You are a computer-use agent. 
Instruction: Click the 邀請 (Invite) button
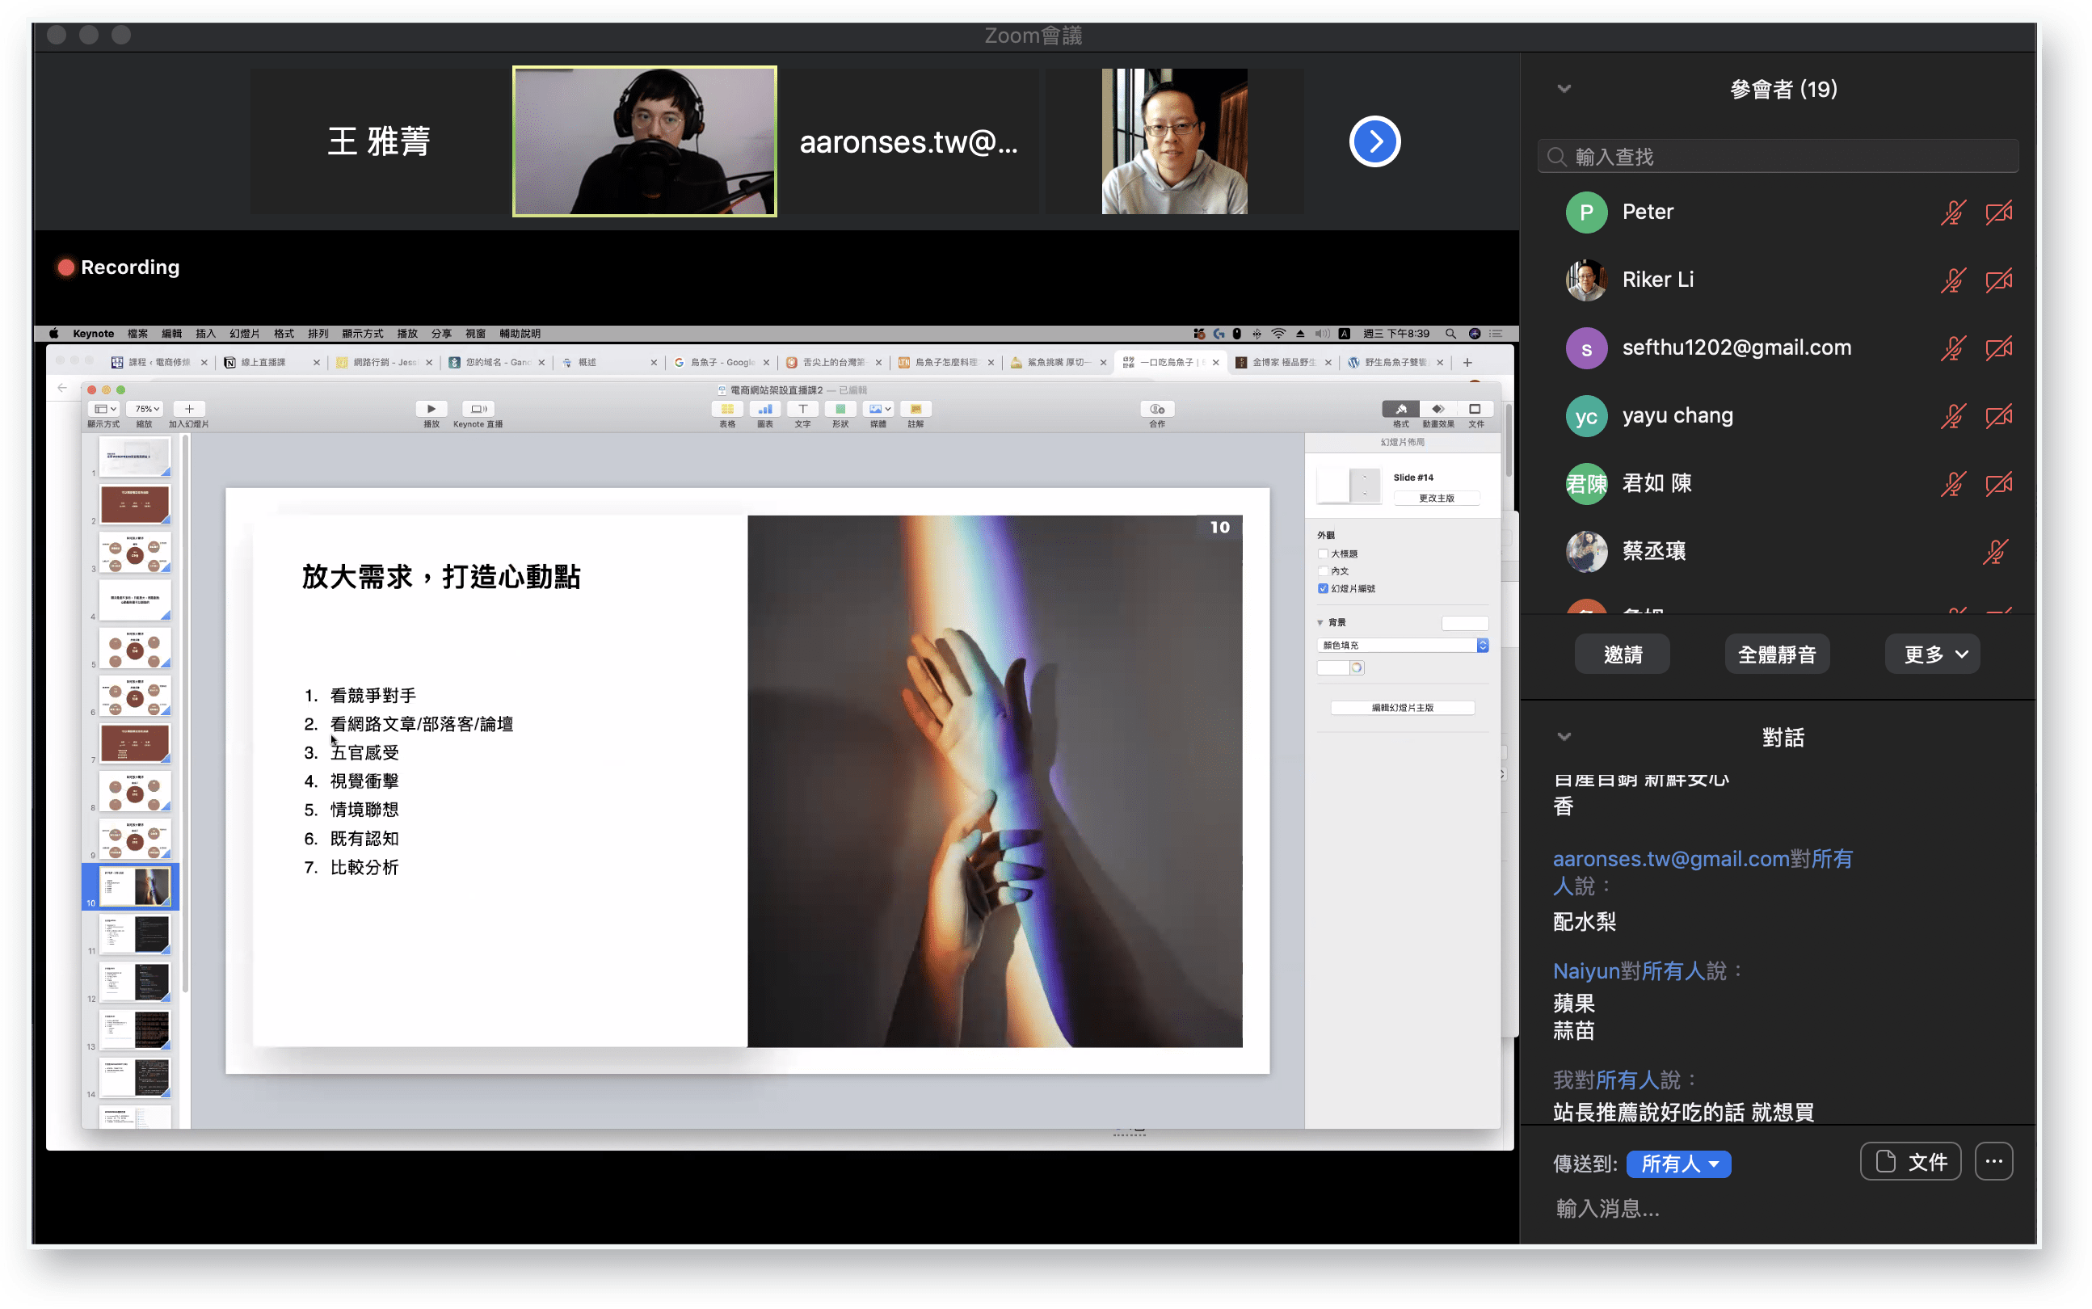click(x=1622, y=654)
